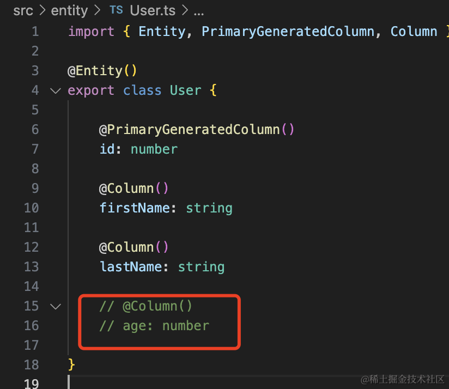The width and height of the screenshot is (449, 389).
Task: Click the User class name
Action: click(x=185, y=90)
